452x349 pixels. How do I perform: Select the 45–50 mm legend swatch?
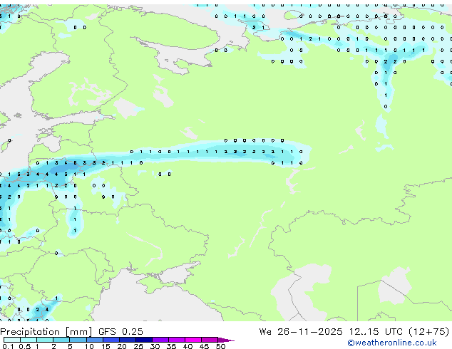(x=210, y=340)
